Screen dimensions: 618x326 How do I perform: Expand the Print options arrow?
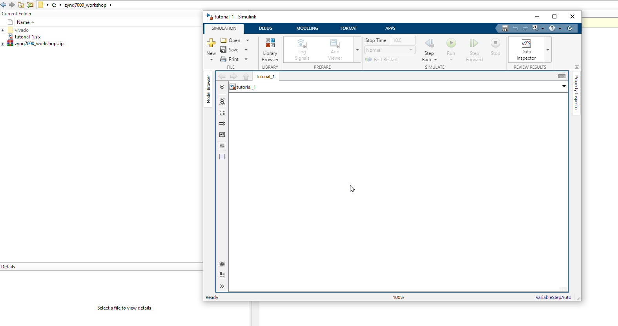coord(246,59)
